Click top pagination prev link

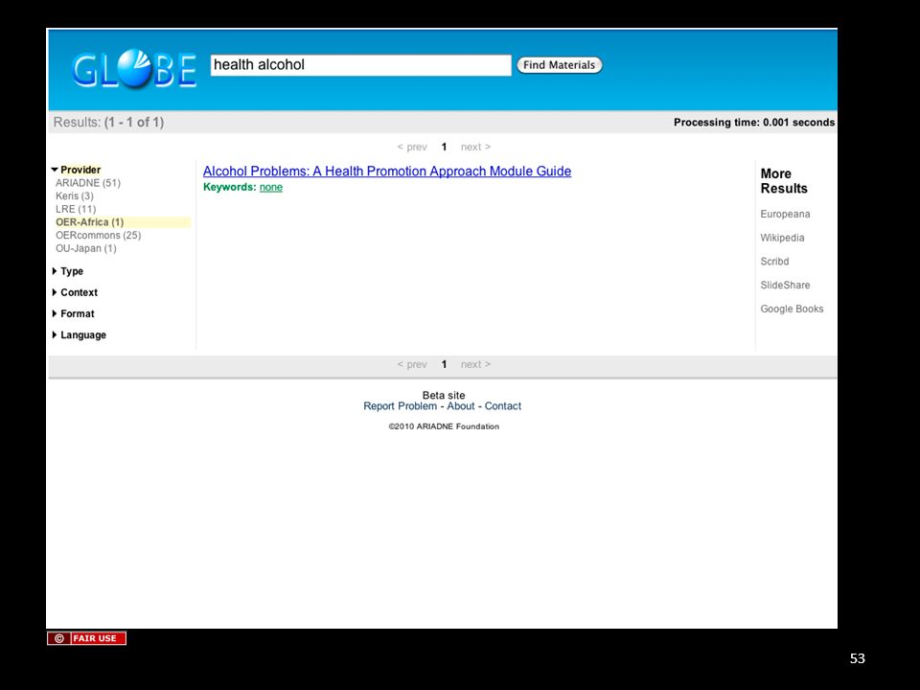click(x=412, y=147)
